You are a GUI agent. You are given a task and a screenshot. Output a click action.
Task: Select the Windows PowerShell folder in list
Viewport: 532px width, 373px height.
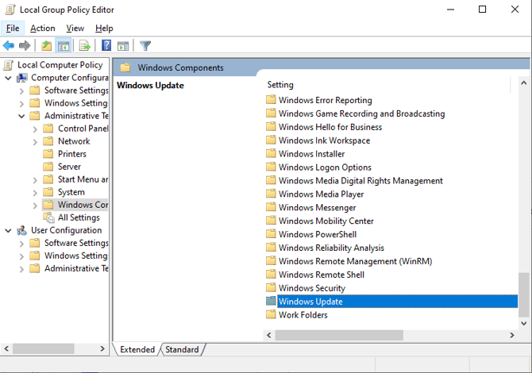click(x=317, y=234)
